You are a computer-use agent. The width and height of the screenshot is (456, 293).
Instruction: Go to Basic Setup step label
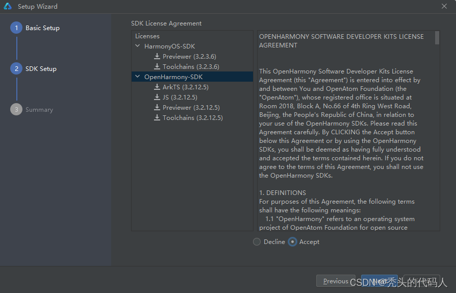[x=42, y=28]
